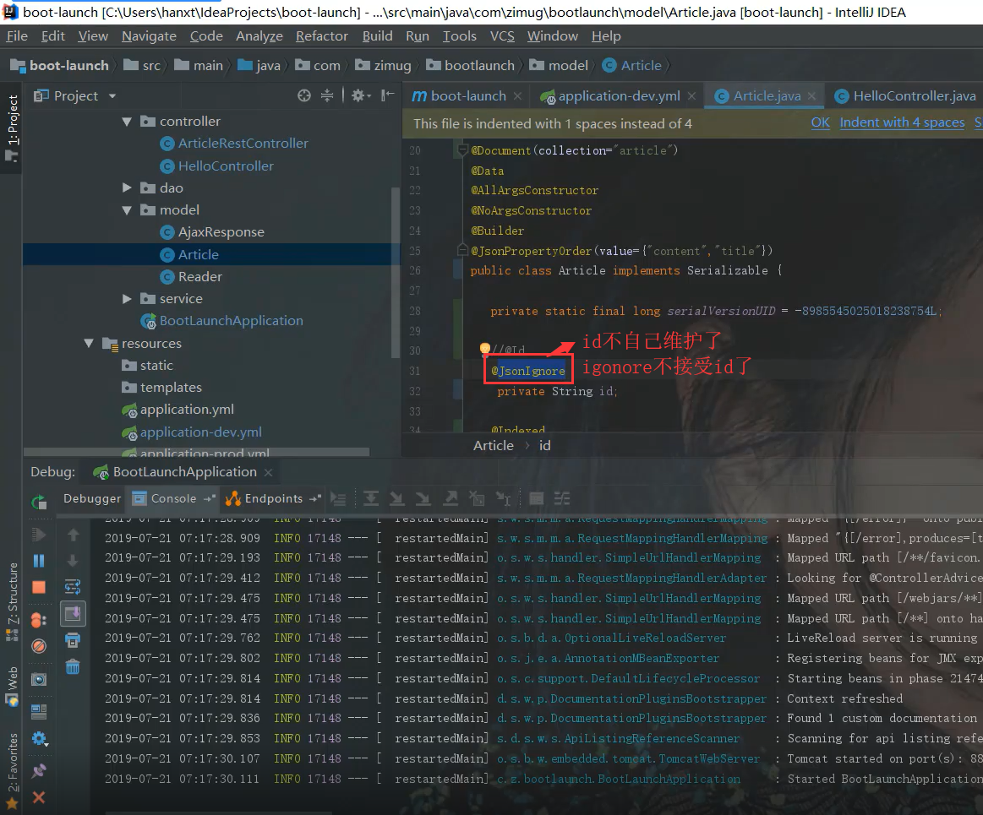Screen dimensions: 983x815
Task: Open the VCS menu
Action: (x=502, y=36)
